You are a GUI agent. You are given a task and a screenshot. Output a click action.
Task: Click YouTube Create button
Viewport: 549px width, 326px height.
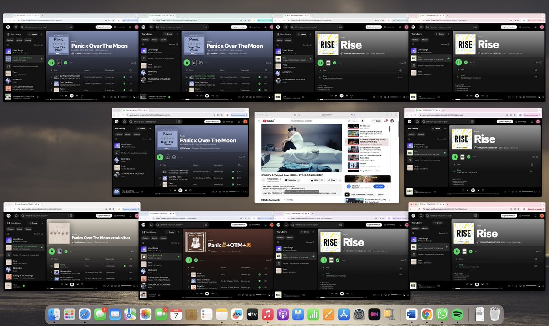coord(377,121)
